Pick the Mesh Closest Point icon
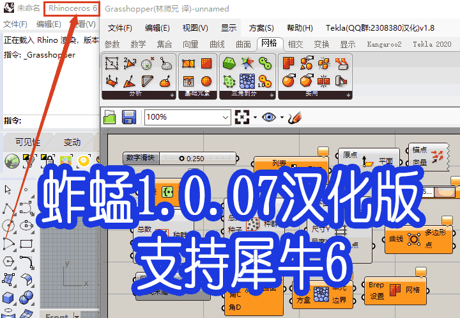 [x=165, y=63]
